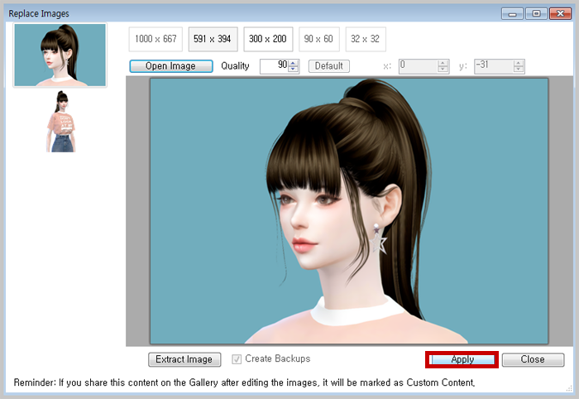The height and width of the screenshot is (399, 579).
Task: Click the Replace Images title text
Action: coord(39,14)
